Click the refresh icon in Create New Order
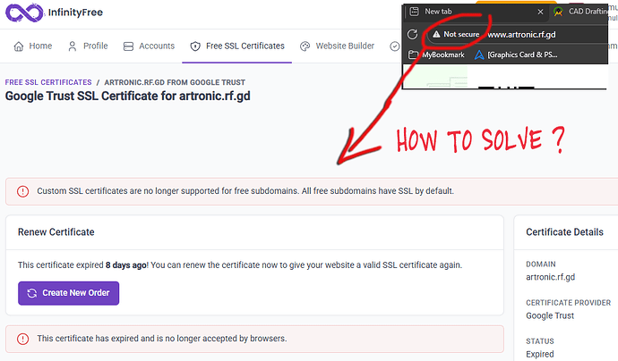This screenshot has height=361, width=618. click(x=32, y=293)
